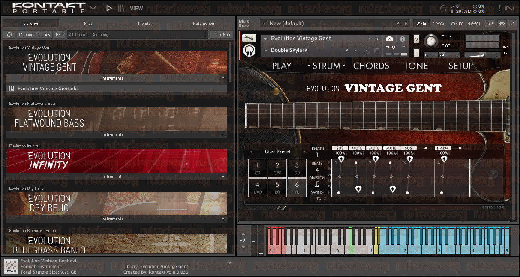Viewport: 520px width, 277px height.
Task: Click the down-stroke pick marker in beat 1
Action: coord(358,189)
